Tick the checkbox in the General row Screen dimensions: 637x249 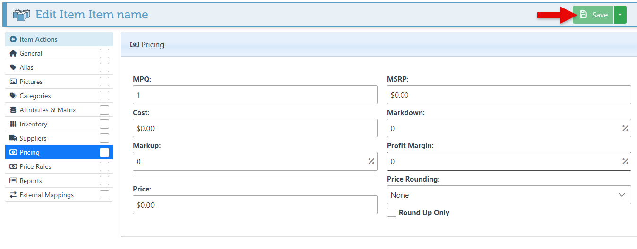[104, 53]
